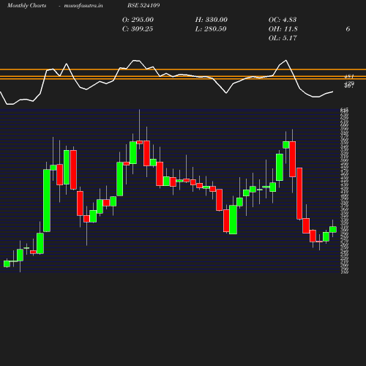Click the "OH: 11.8" reading

click(x=283, y=29)
